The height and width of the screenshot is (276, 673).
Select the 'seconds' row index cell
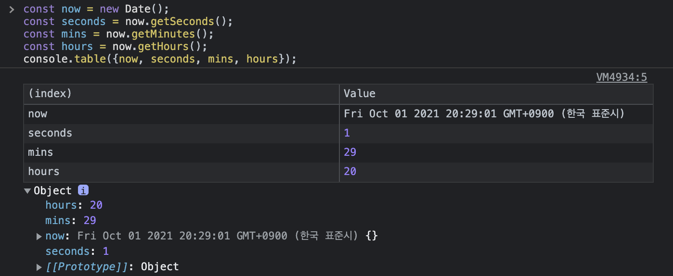(x=181, y=133)
